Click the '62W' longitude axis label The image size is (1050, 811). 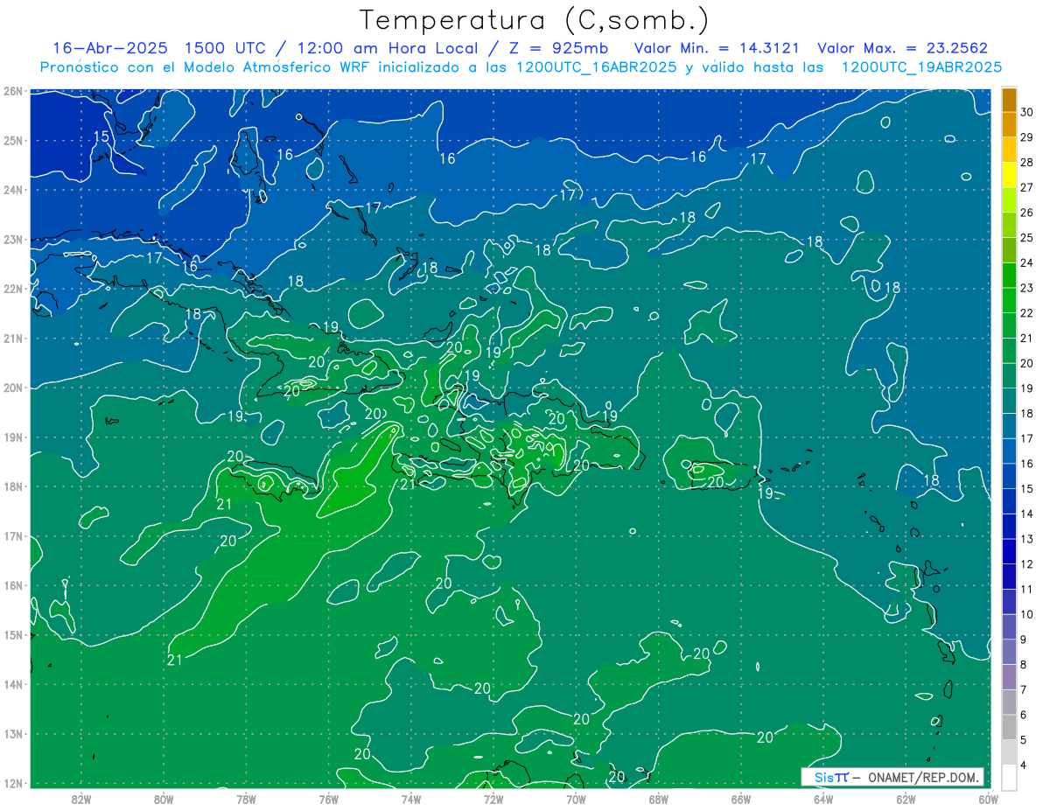pos(906,799)
